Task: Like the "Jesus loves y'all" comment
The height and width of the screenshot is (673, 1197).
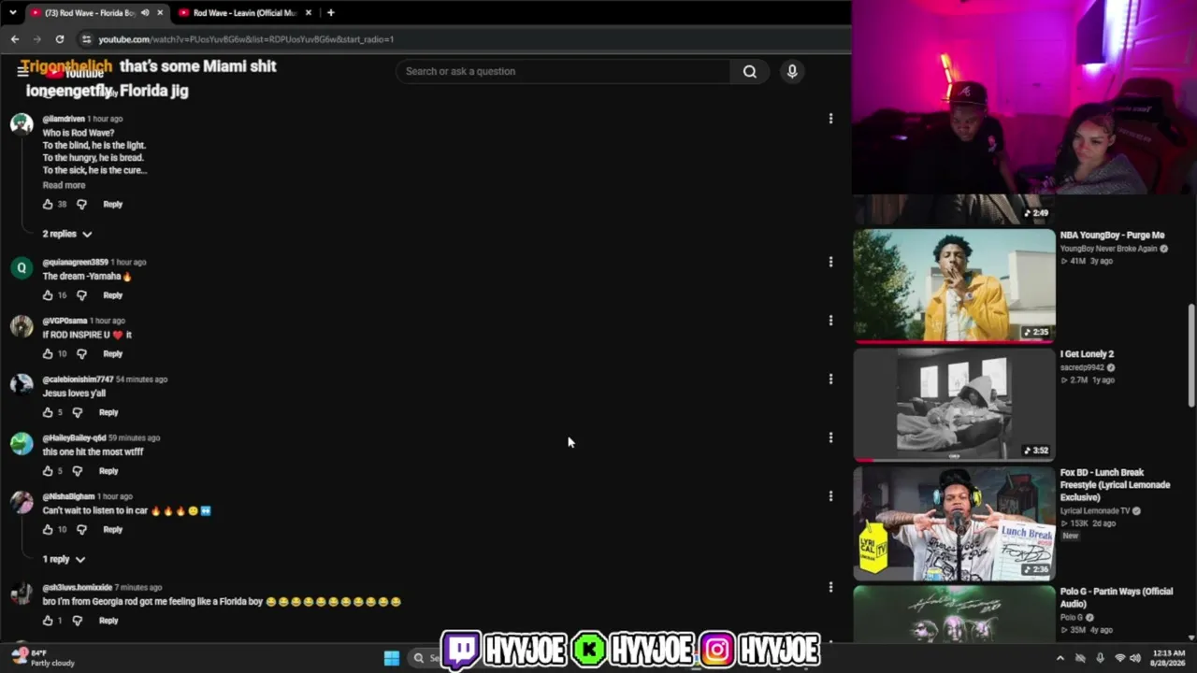Action: (48, 412)
